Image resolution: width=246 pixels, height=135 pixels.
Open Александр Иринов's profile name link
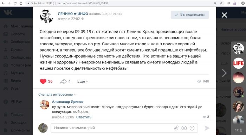pyautogui.click(x=67, y=102)
